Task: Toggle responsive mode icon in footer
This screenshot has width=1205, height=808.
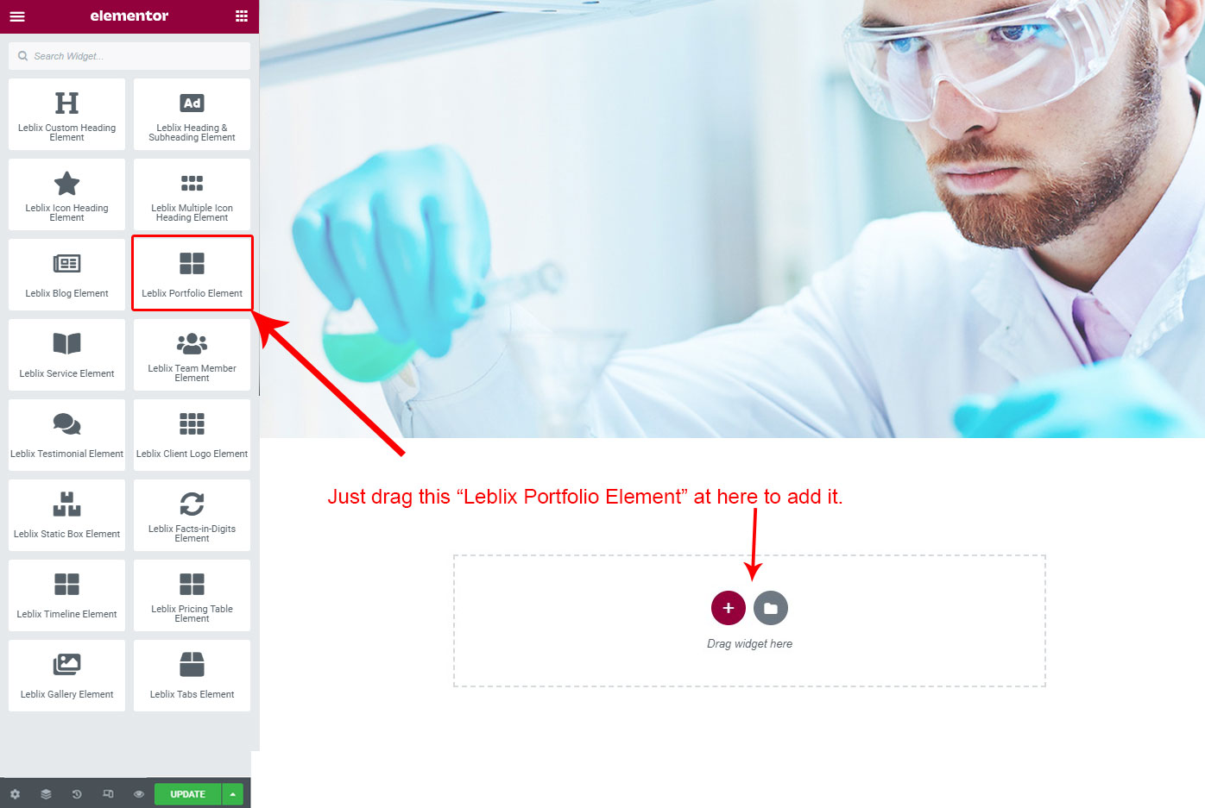Action: pos(108,794)
